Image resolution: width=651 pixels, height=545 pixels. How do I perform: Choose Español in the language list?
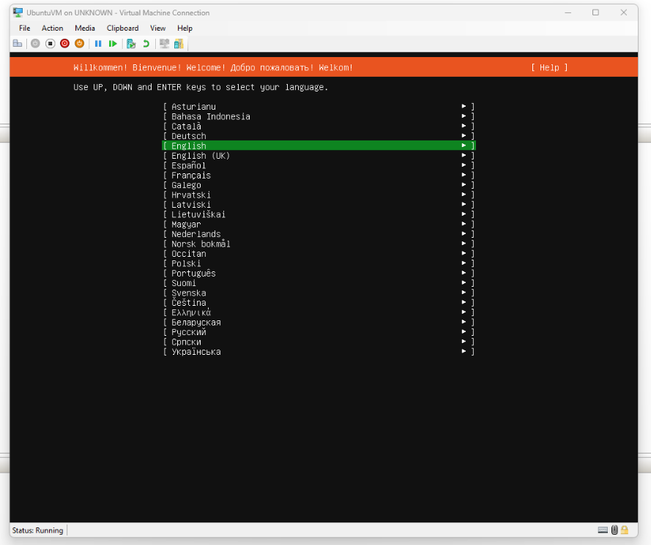click(189, 166)
